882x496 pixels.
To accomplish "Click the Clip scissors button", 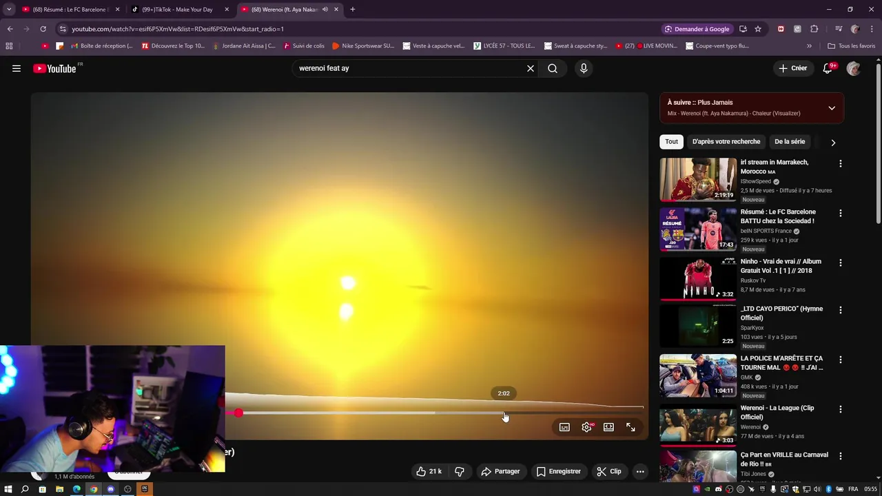I will point(609,471).
